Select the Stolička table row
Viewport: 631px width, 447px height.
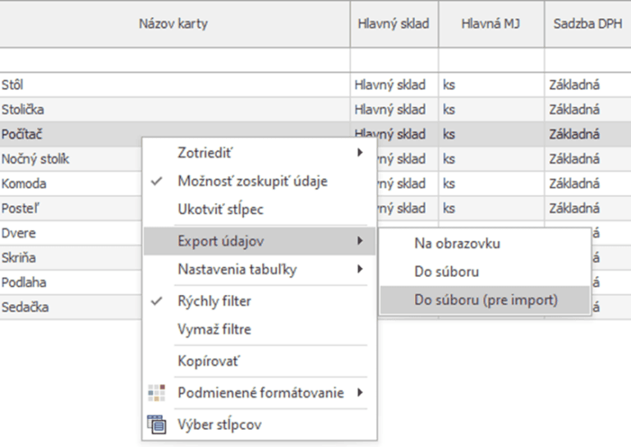point(173,109)
